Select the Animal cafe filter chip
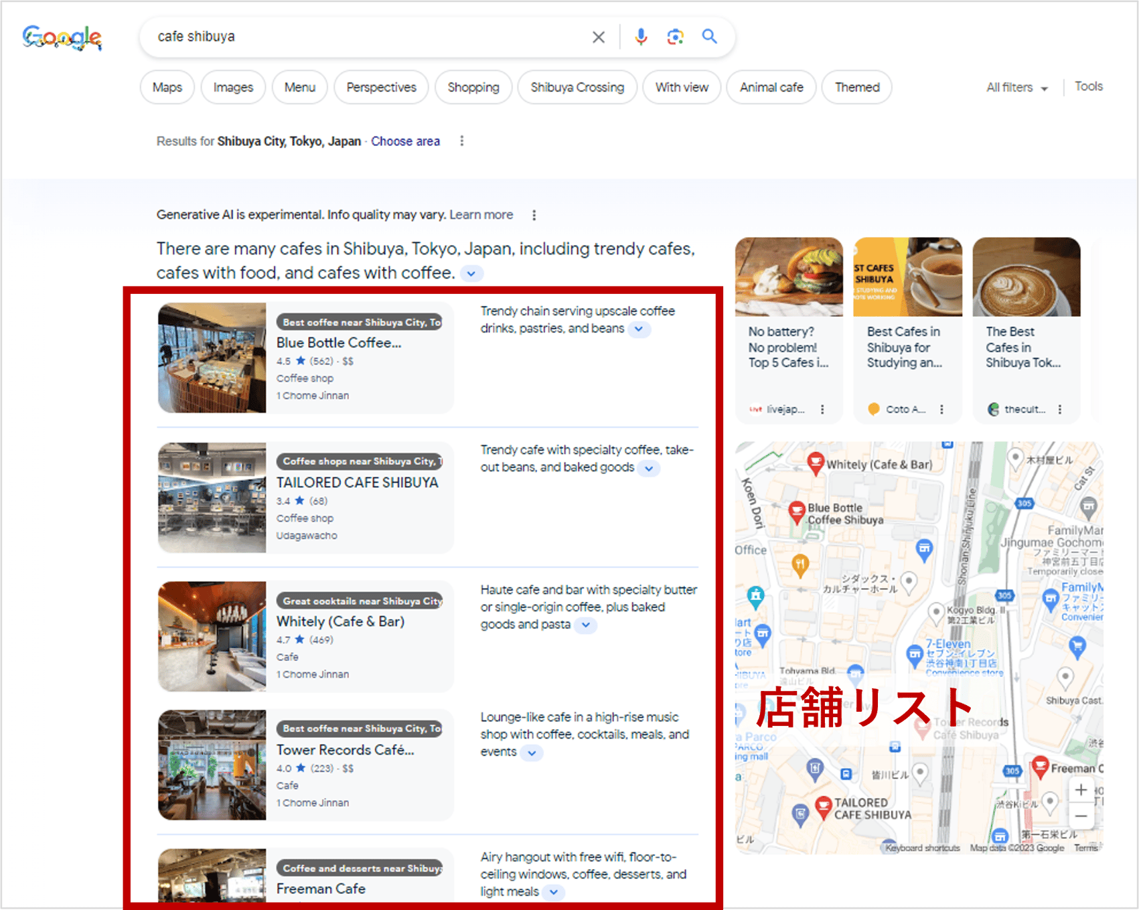Image resolution: width=1139 pixels, height=910 pixels. [x=771, y=87]
